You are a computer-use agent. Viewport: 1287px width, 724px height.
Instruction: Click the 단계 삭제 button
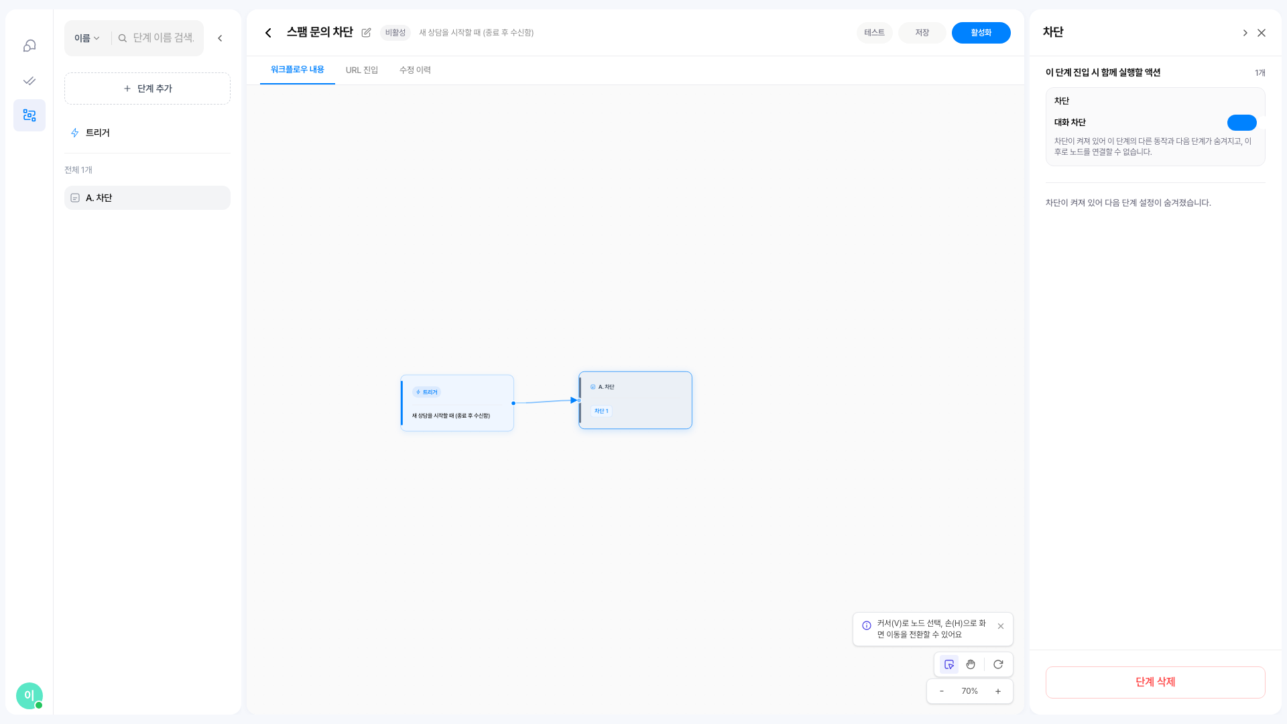[1156, 682]
